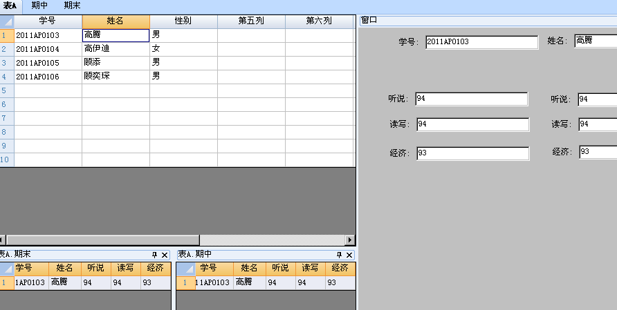
Task: Click the left 经济 score field
Action: pyautogui.click(x=472, y=153)
